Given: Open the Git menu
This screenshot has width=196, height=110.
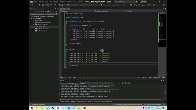Looking at the screenshot, I should pyautogui.click(x=51, y=2).
